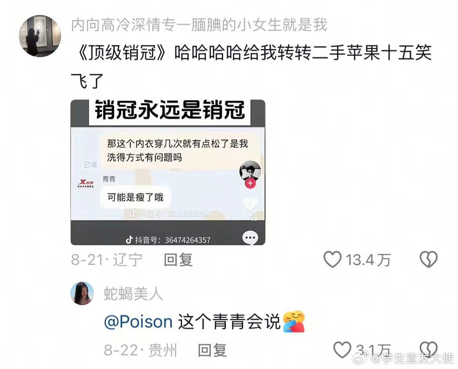Open username 内向高冷深情专一腼腆的小女生就是我

(x=199, y=25)
